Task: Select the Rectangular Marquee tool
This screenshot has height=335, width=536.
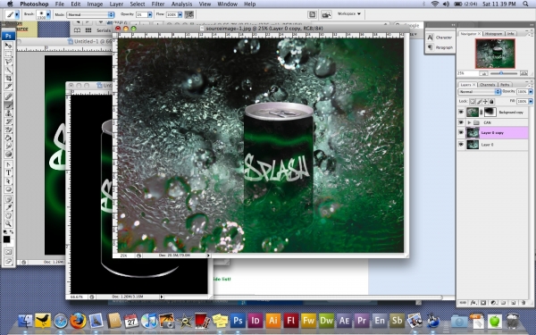Action: [x=8, y=54]
